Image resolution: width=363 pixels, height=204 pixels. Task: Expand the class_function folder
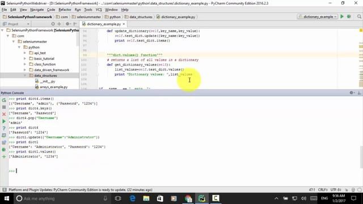[25, 64]
